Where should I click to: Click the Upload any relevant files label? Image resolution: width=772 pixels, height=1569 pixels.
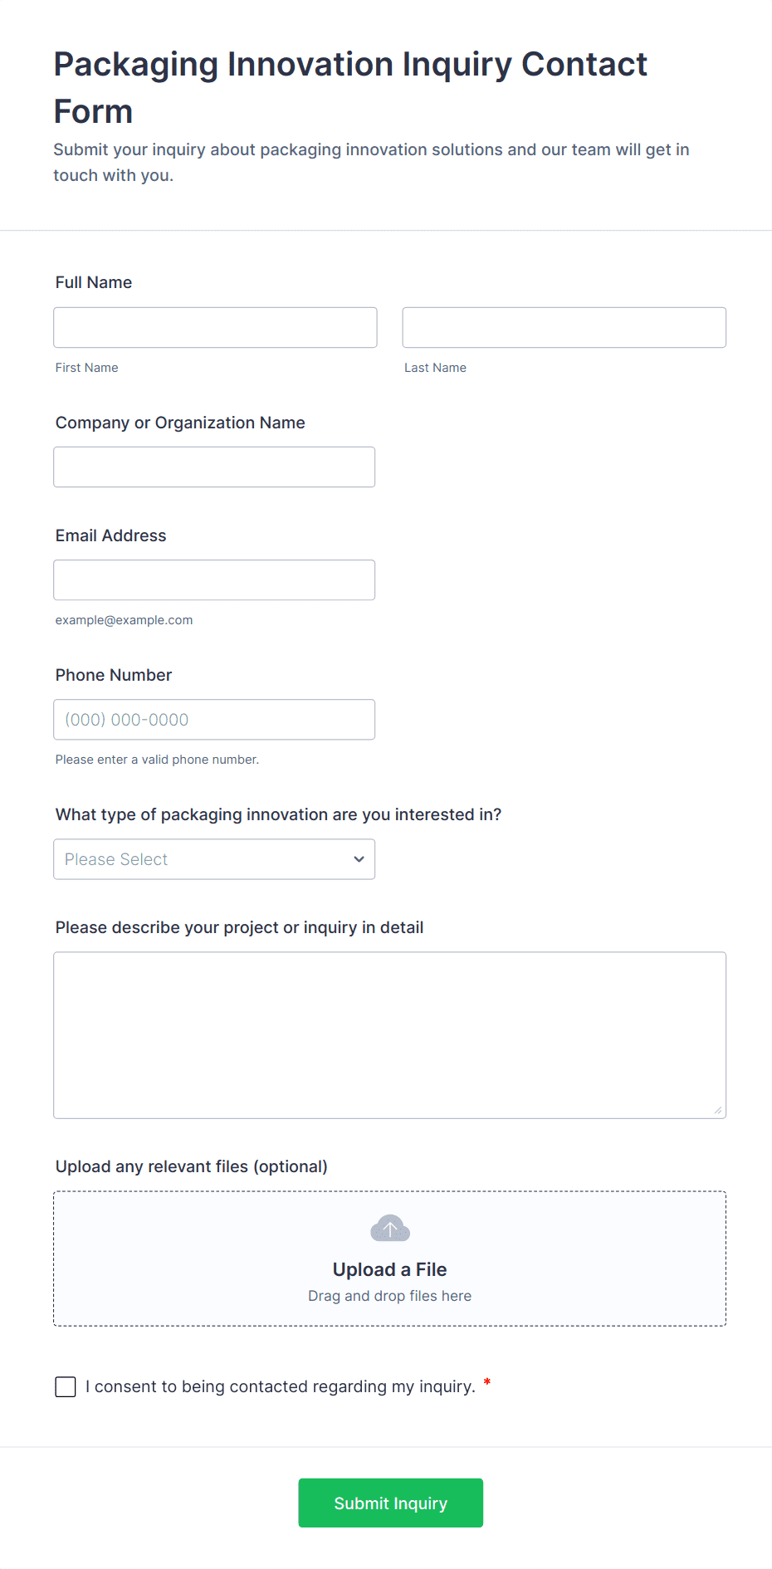point(192,1166)
